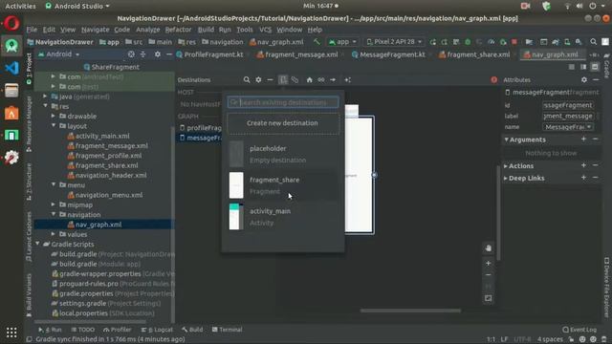Click the auto arrange icon
612x344 pixels.
(x=347, y=80)
